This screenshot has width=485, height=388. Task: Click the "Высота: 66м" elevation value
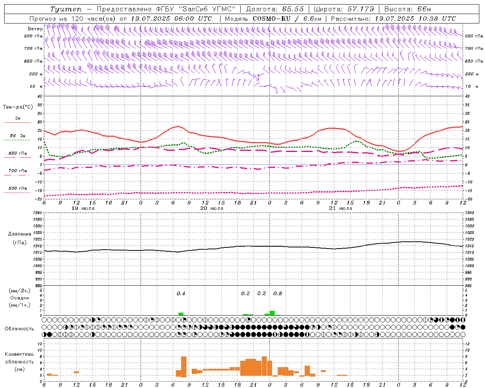(x=407, y=9)
